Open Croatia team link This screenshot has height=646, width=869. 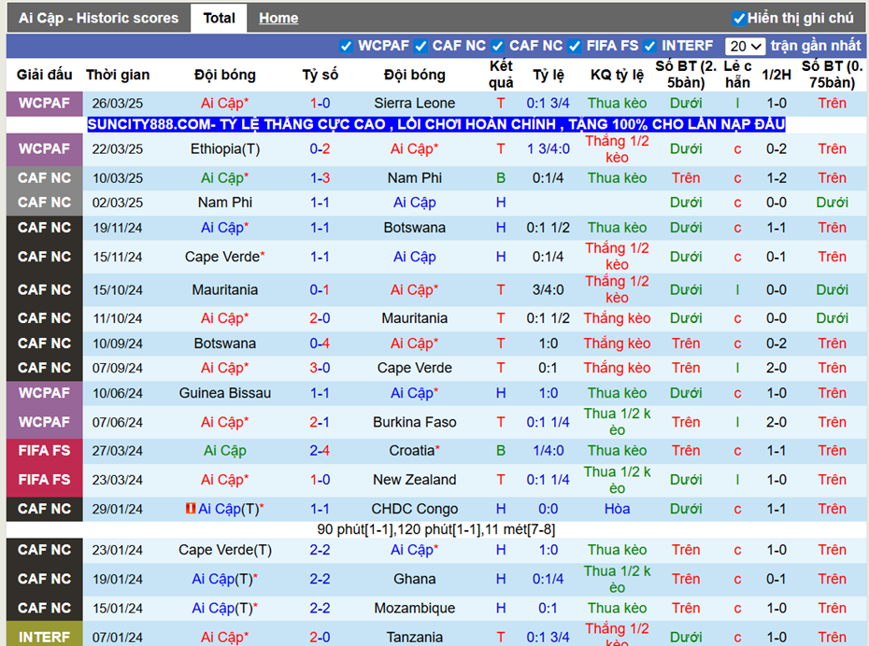[414, 451]
